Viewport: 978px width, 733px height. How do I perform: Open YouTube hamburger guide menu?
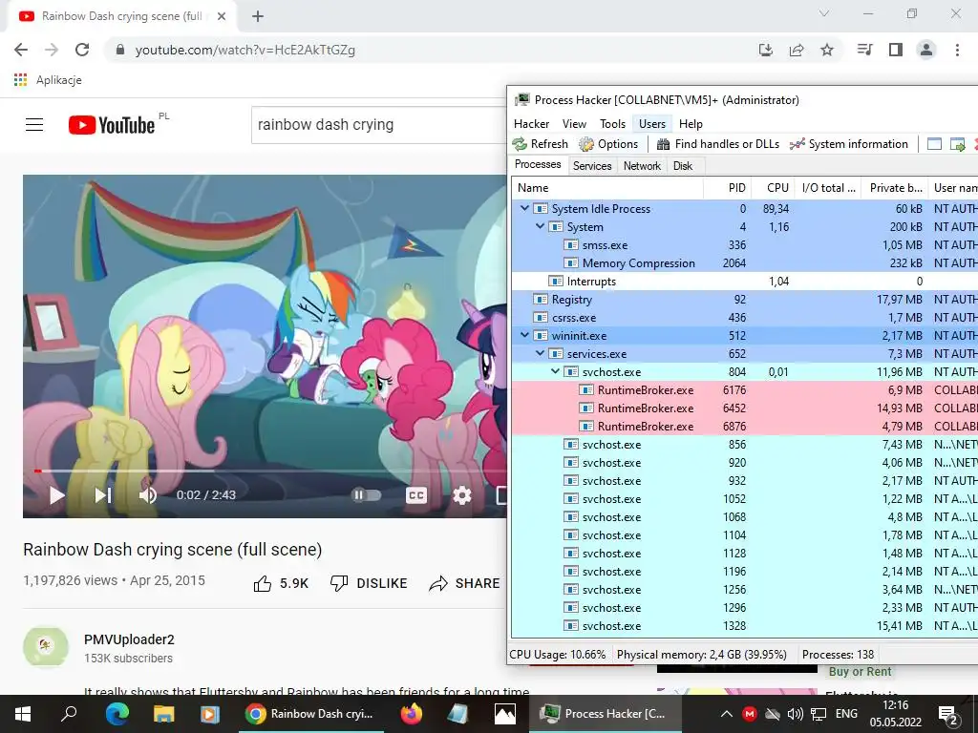coord(34,125)
